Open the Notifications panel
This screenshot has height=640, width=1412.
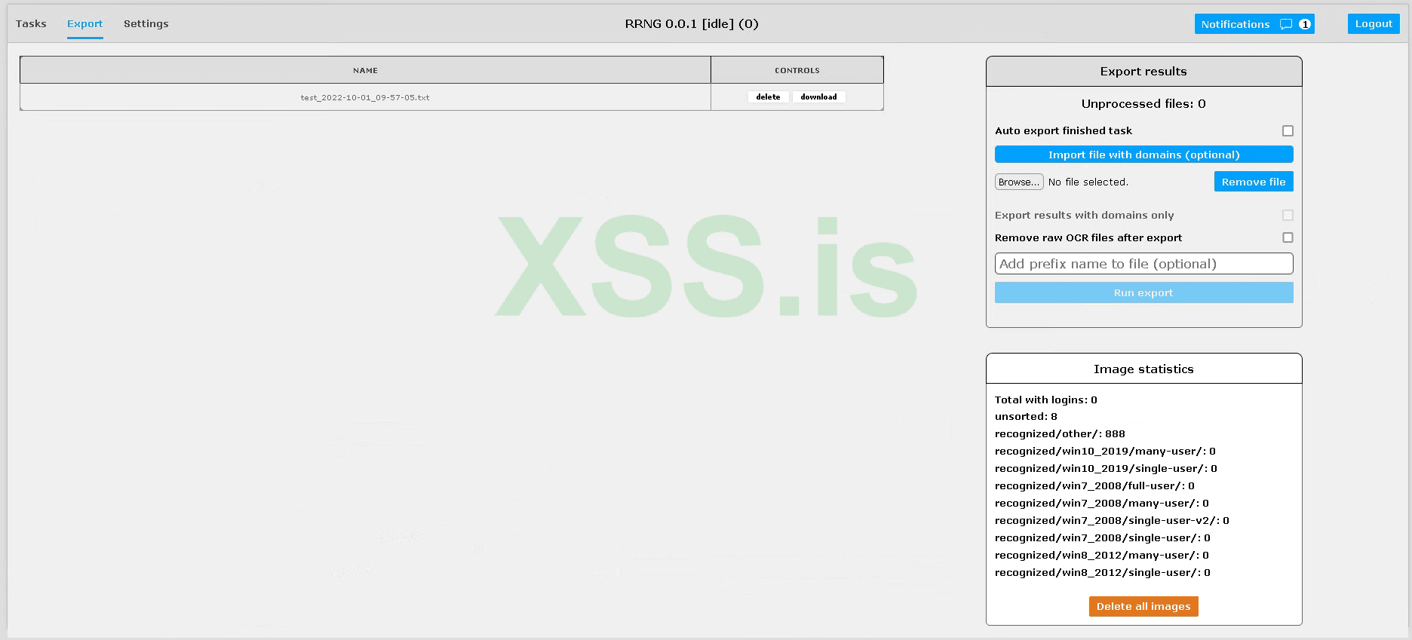pos(1254,24)
